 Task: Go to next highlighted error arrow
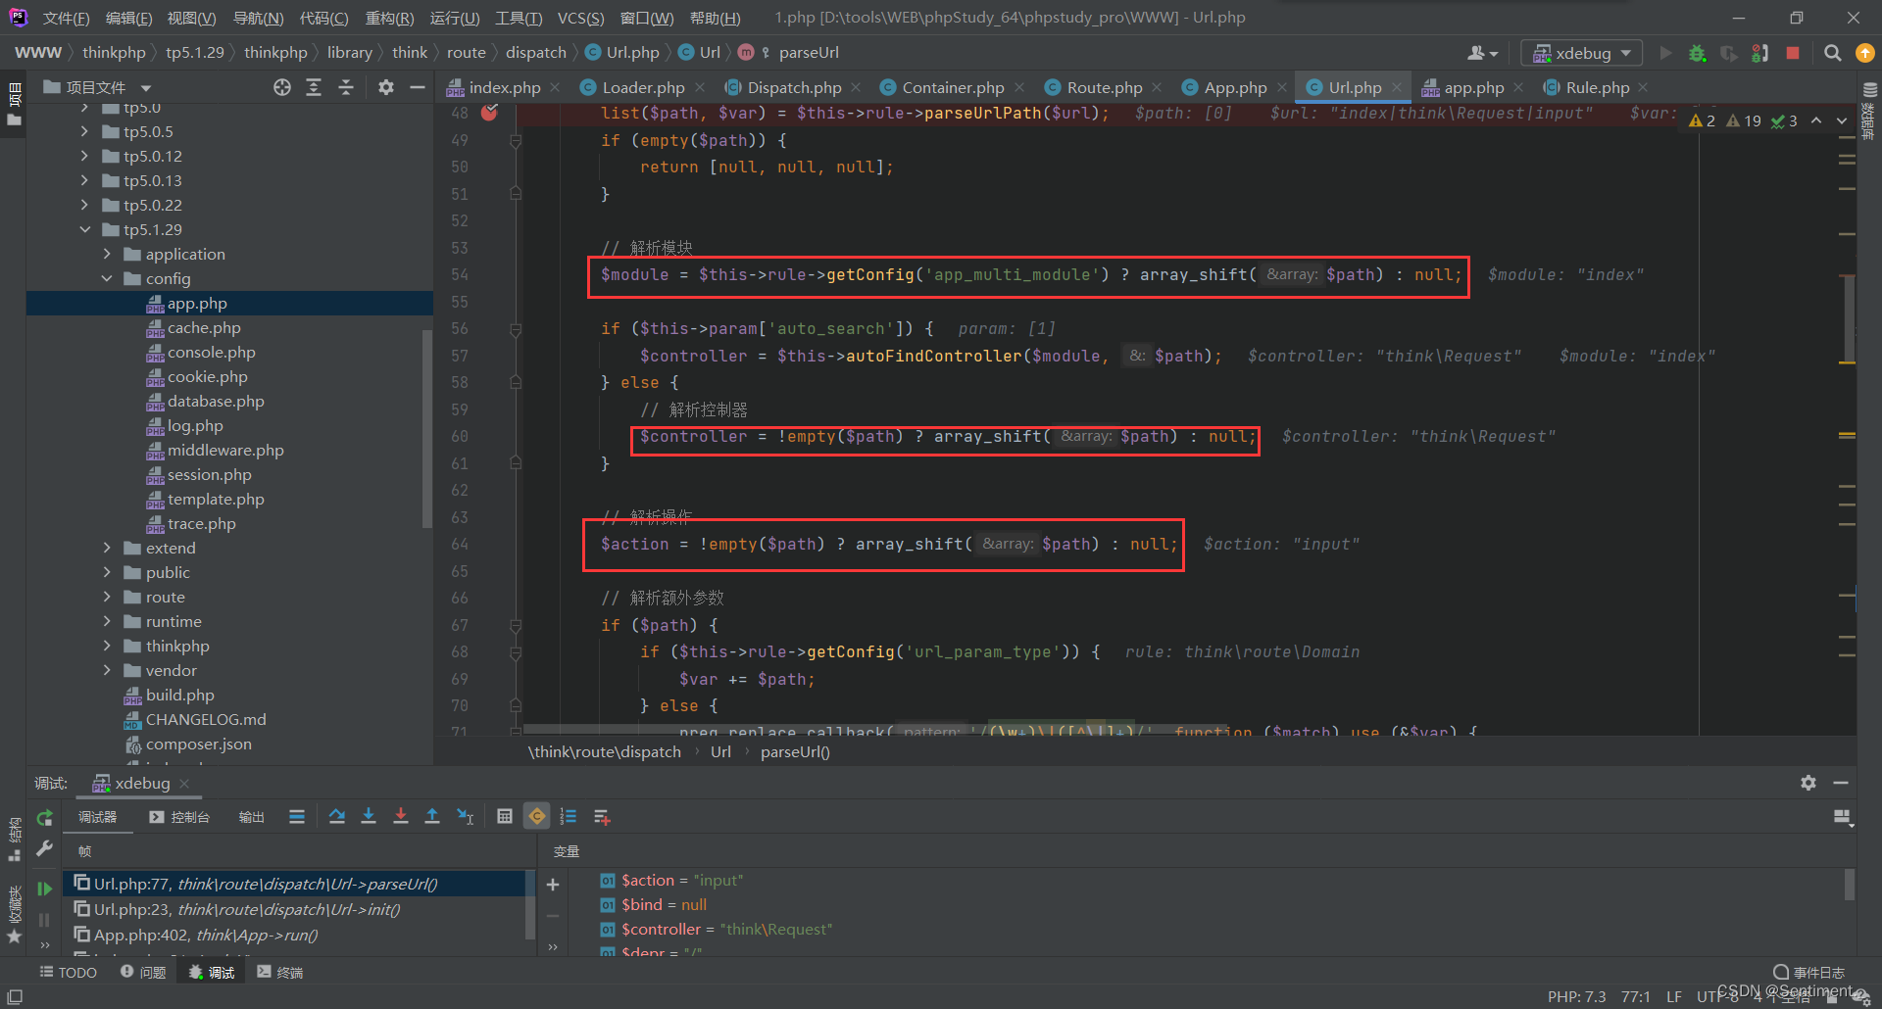coord(1841,120)
